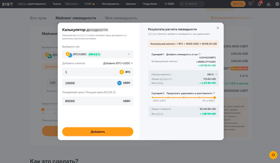Click the Как это сделать? heading

click(x=54, y=161)
